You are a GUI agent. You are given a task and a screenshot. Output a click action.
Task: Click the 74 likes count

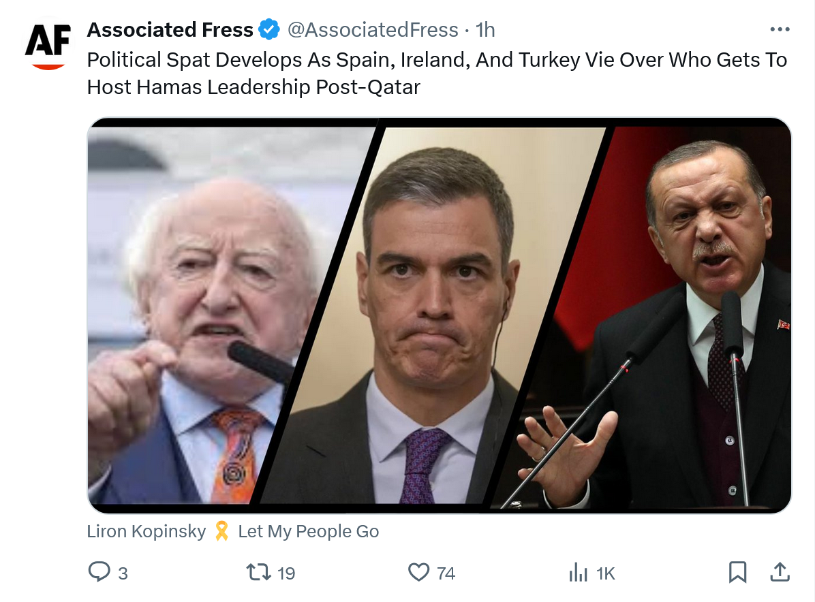(x=446, y=573)
